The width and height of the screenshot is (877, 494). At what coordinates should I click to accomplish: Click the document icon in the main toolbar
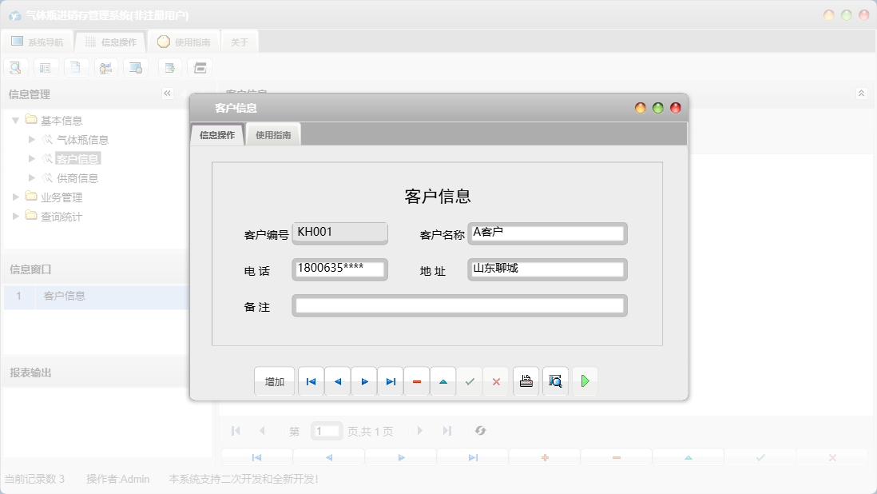click(x=76, y=67)
